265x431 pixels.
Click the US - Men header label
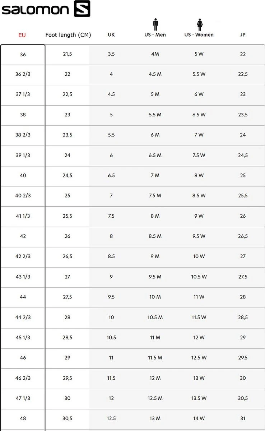point(155,35)
